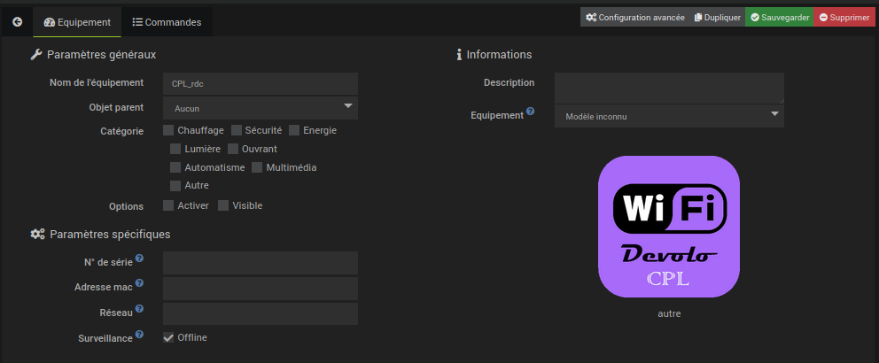Screen dimensions: 879x363
Task: Save the equipment with Sauvegarder
Action: click(779, 18)
